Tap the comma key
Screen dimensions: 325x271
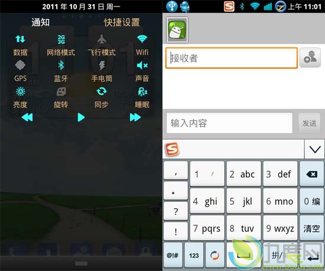[x=175, y=170]
